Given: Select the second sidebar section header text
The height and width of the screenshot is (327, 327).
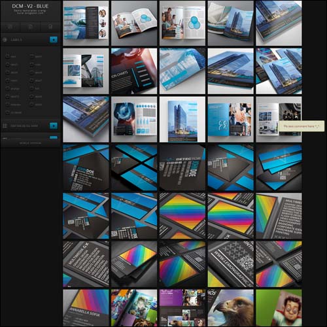Looking at the screenshot, I should pyautogui.click(x=24, y=126).
